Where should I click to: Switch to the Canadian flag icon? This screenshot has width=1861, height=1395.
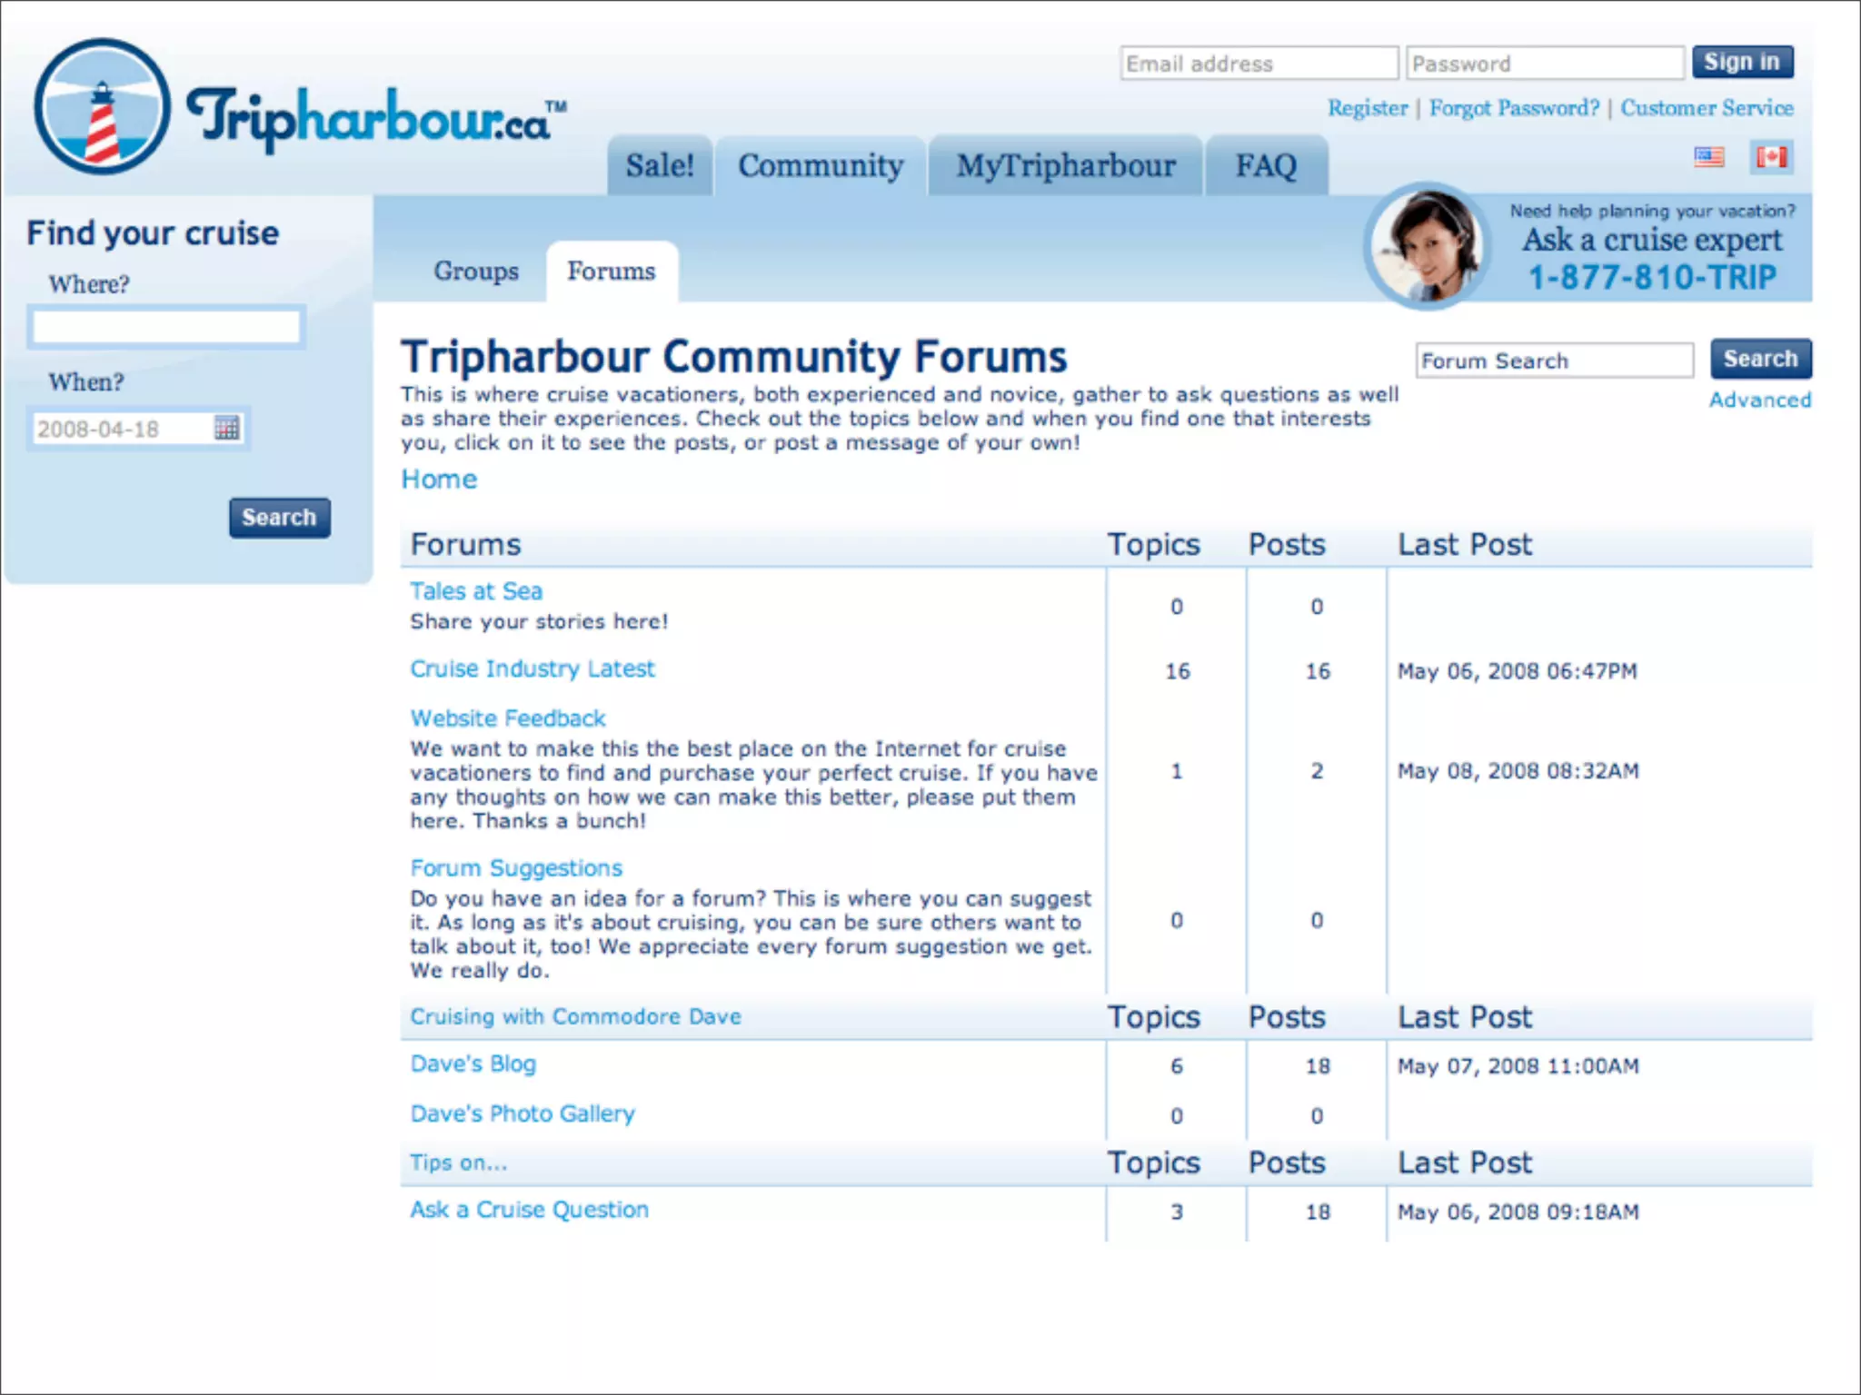tap(1771, 157)
